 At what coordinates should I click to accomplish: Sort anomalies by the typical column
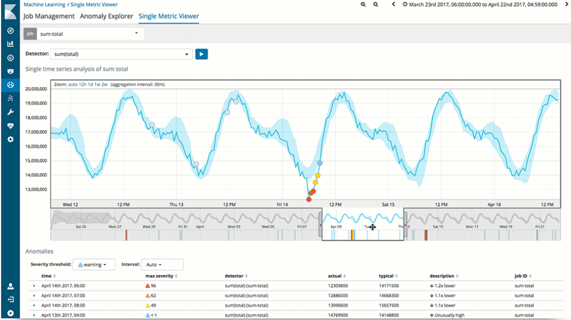click(x=388, y=276)
